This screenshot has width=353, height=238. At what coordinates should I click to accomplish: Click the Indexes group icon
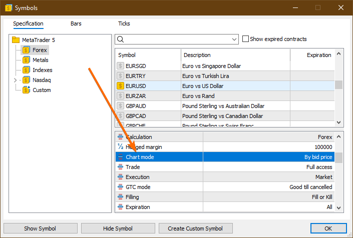coord(26,70)
